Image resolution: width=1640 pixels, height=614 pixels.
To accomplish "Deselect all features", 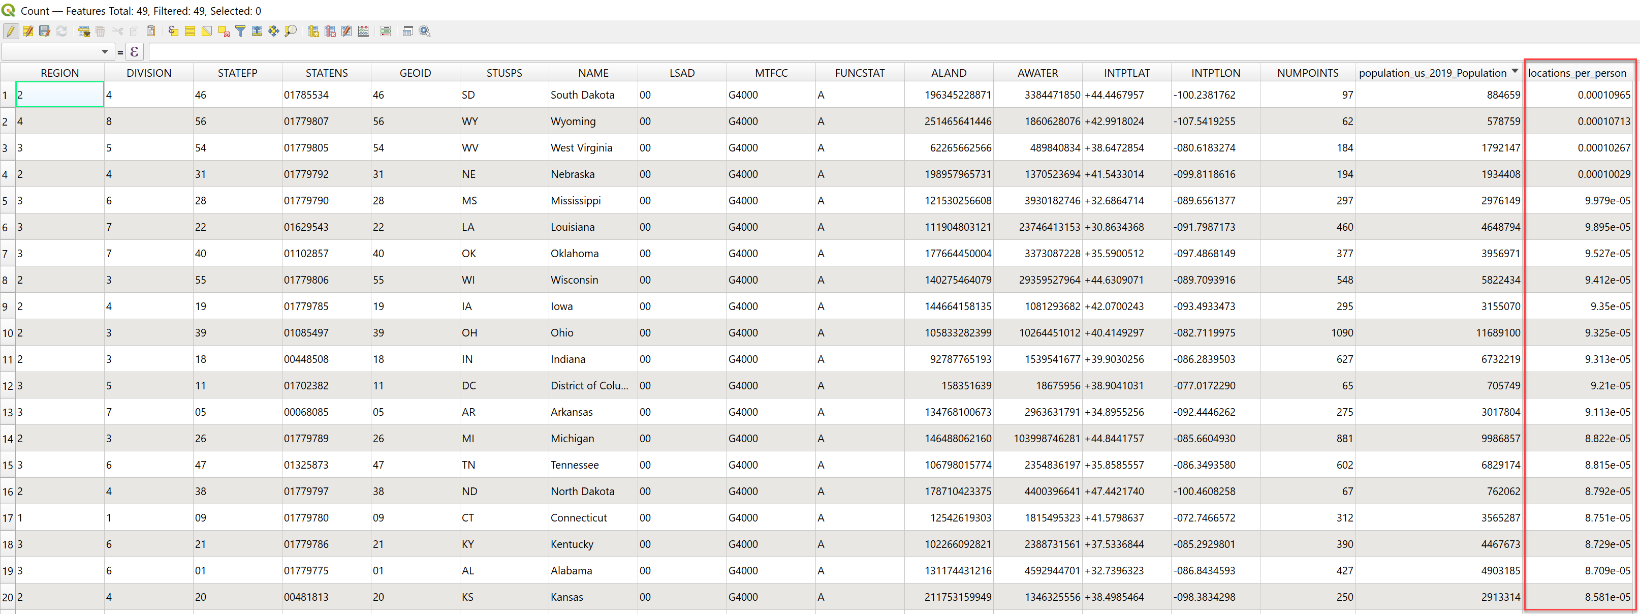I will (224, 31).
